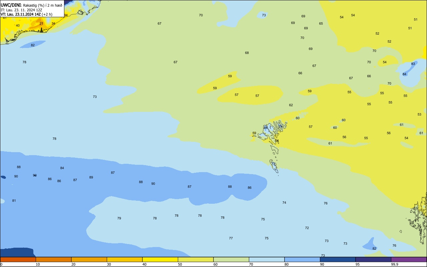Click the humidity value 72 on the map

[x=307, y=228]
